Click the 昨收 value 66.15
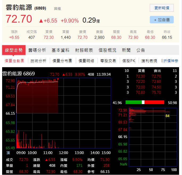This screenshot has height=175, width=182. tap(167, 37)
